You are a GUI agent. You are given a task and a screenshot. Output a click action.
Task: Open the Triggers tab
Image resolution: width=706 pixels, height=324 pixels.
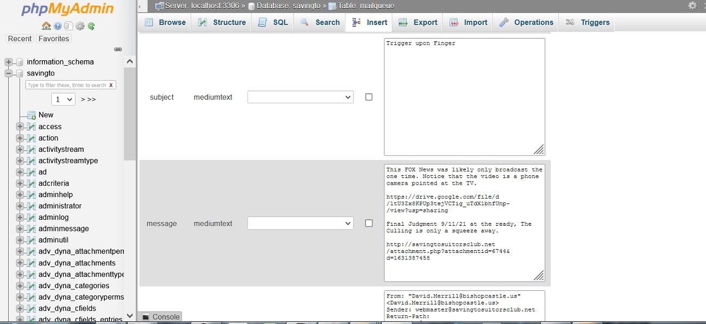coord(587,22)
